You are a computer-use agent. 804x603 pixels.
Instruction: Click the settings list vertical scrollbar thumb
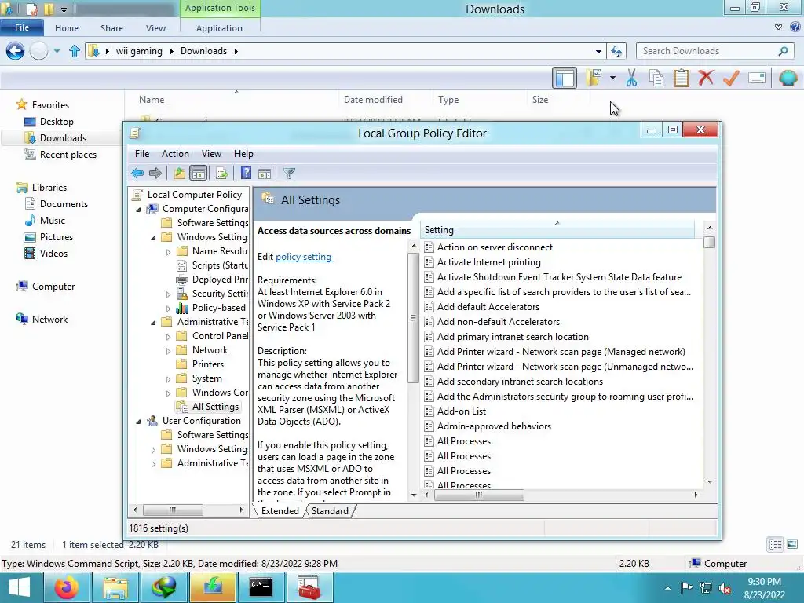click(710, 242)
